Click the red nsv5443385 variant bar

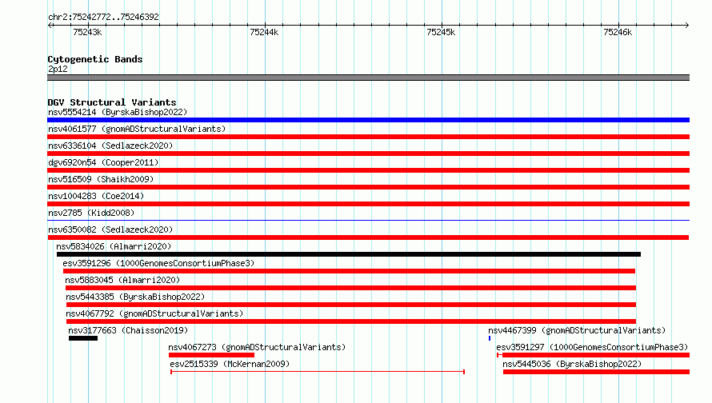[x=351, y=305]
